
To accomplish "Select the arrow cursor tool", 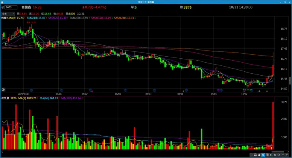I will coord(263,155).
